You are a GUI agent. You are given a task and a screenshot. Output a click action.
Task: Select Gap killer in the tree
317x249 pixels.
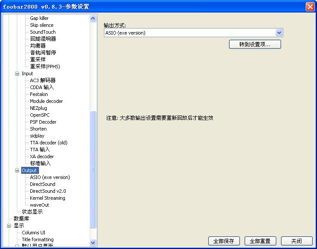39,18
